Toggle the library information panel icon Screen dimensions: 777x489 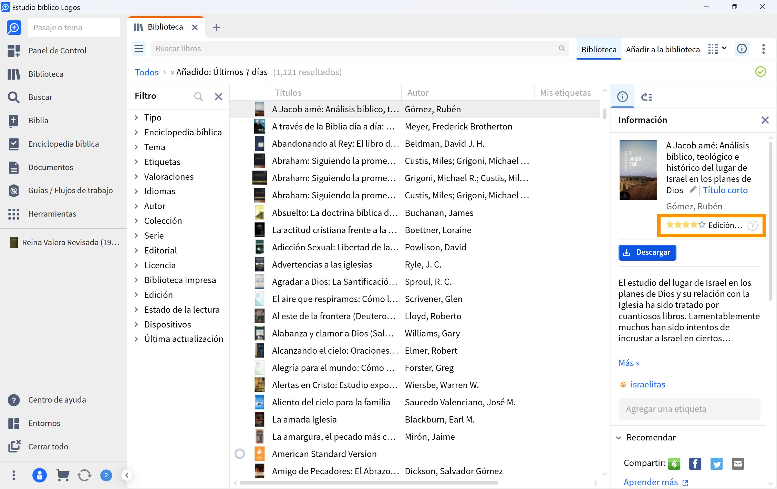pyautogui.click(x=742, y=49)
